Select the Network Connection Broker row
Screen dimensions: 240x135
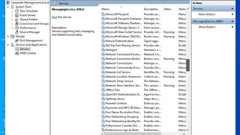(144, 59)
